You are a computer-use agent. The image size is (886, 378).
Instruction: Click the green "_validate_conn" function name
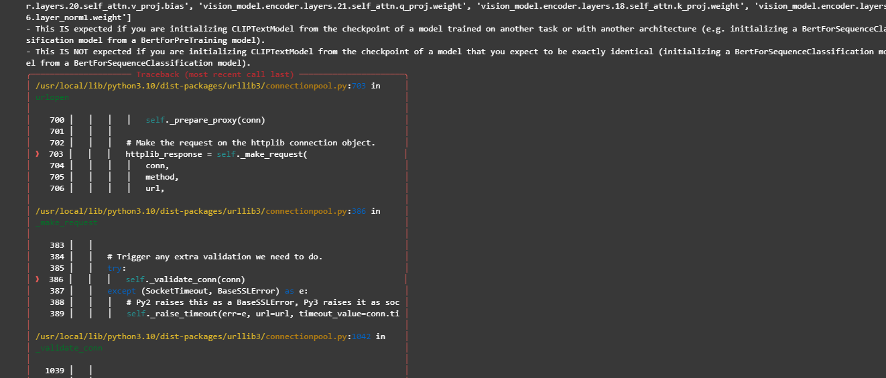coord(68,348)
